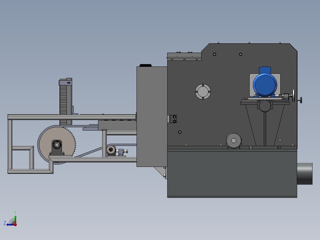Select the cylindrical outlet pipe on the right side
This screenshot has width=320, height=240.
pyautogui.click(x=305, y=174)
